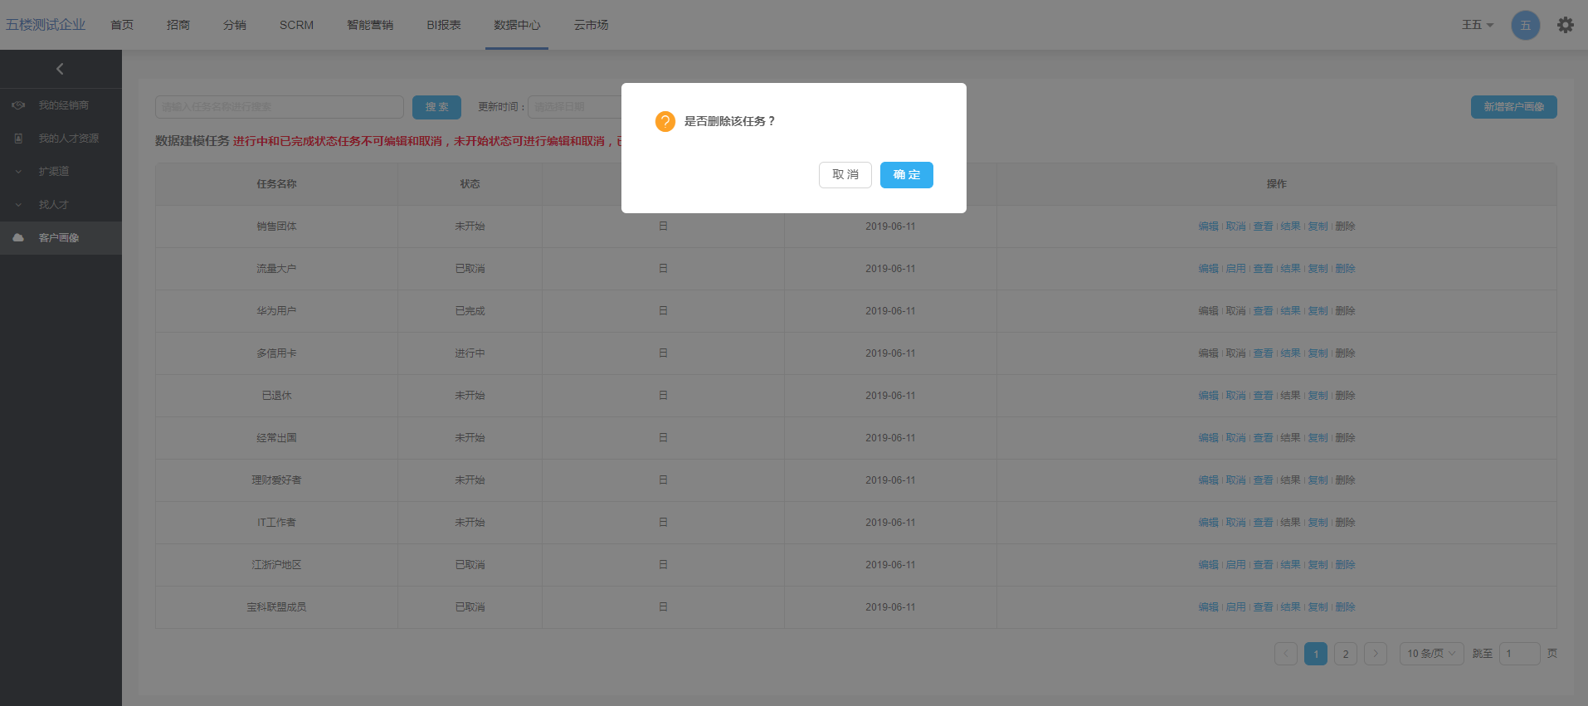
Task: Go to next page arrow
Action: tap(1375, 654)
